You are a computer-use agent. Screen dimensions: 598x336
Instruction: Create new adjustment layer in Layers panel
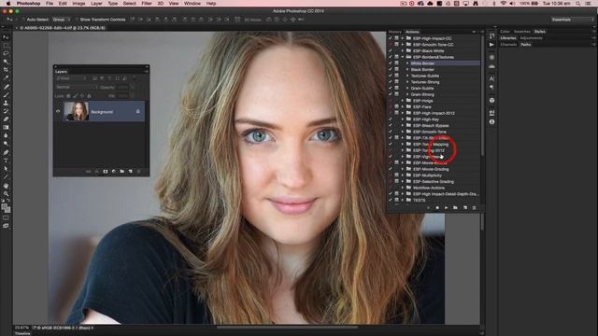[114, 172]
